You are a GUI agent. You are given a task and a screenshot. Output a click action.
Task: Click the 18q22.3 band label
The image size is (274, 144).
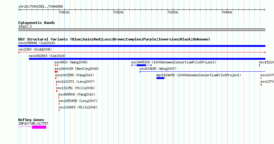click(x=25, y=26)
